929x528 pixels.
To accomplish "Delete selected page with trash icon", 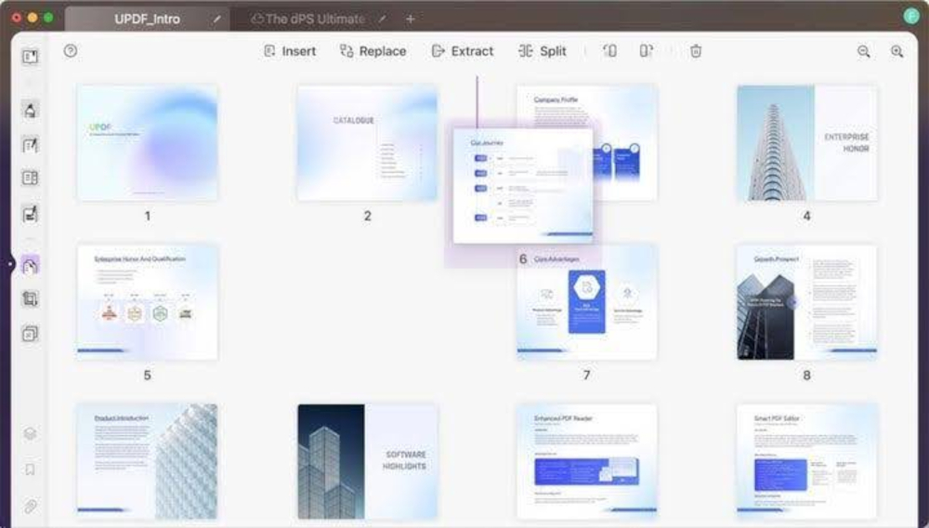I will pos(696,51).
